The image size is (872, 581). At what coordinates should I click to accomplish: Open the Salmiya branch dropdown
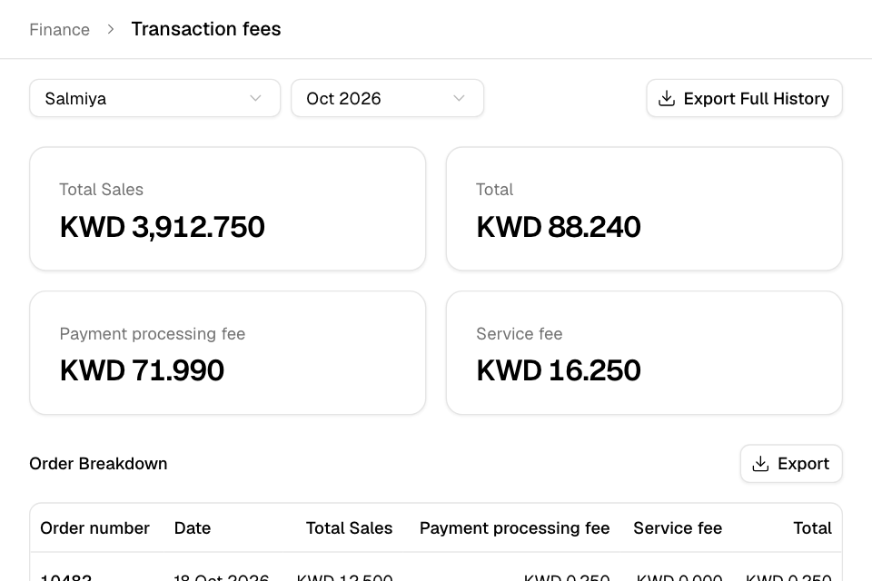coord(154,98)
